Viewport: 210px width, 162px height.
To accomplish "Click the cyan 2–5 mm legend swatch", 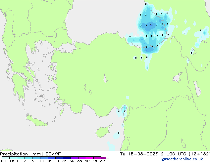I will pos(28,158).
